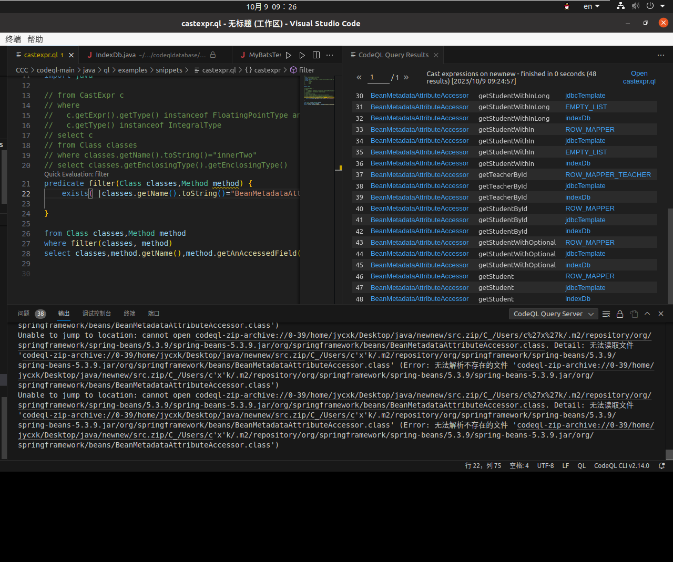Screen dimensions: 673x562
Task: Click CodeQL CLI v2.14.0 status item
Action: tap(621, 466)
